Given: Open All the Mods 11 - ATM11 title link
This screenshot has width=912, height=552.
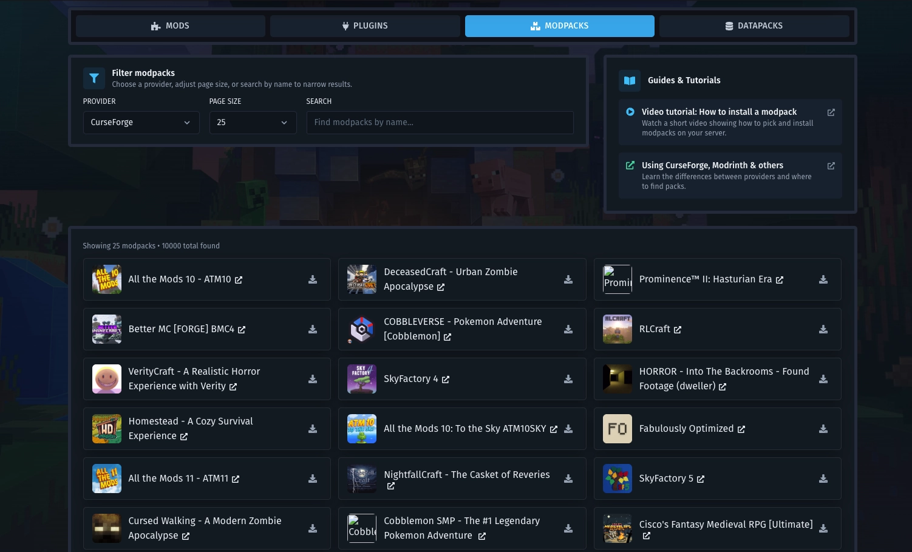Looking at the screenshot, I should (179, 479).
